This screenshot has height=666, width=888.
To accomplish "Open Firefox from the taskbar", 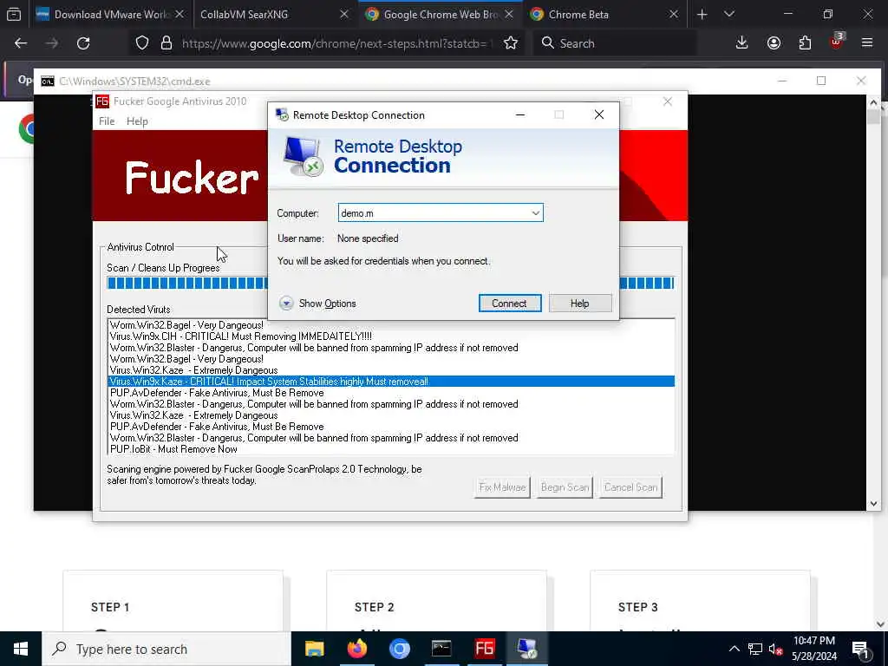I will point(356,649).
